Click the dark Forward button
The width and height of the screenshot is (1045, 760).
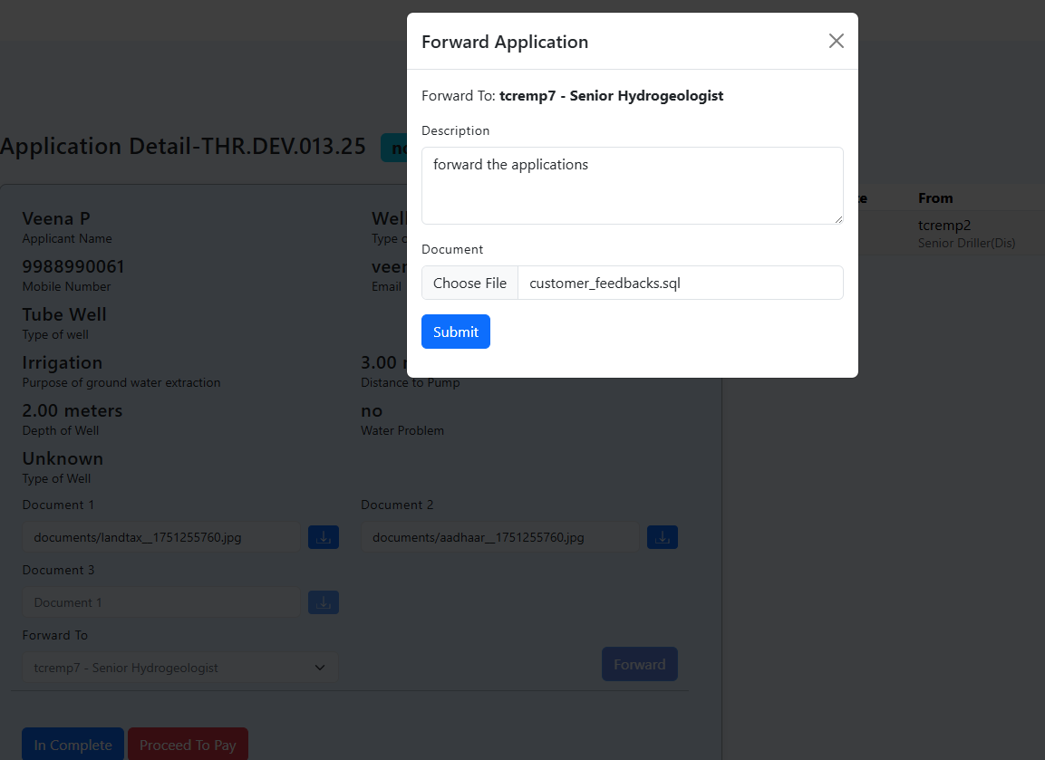[639, 664]
